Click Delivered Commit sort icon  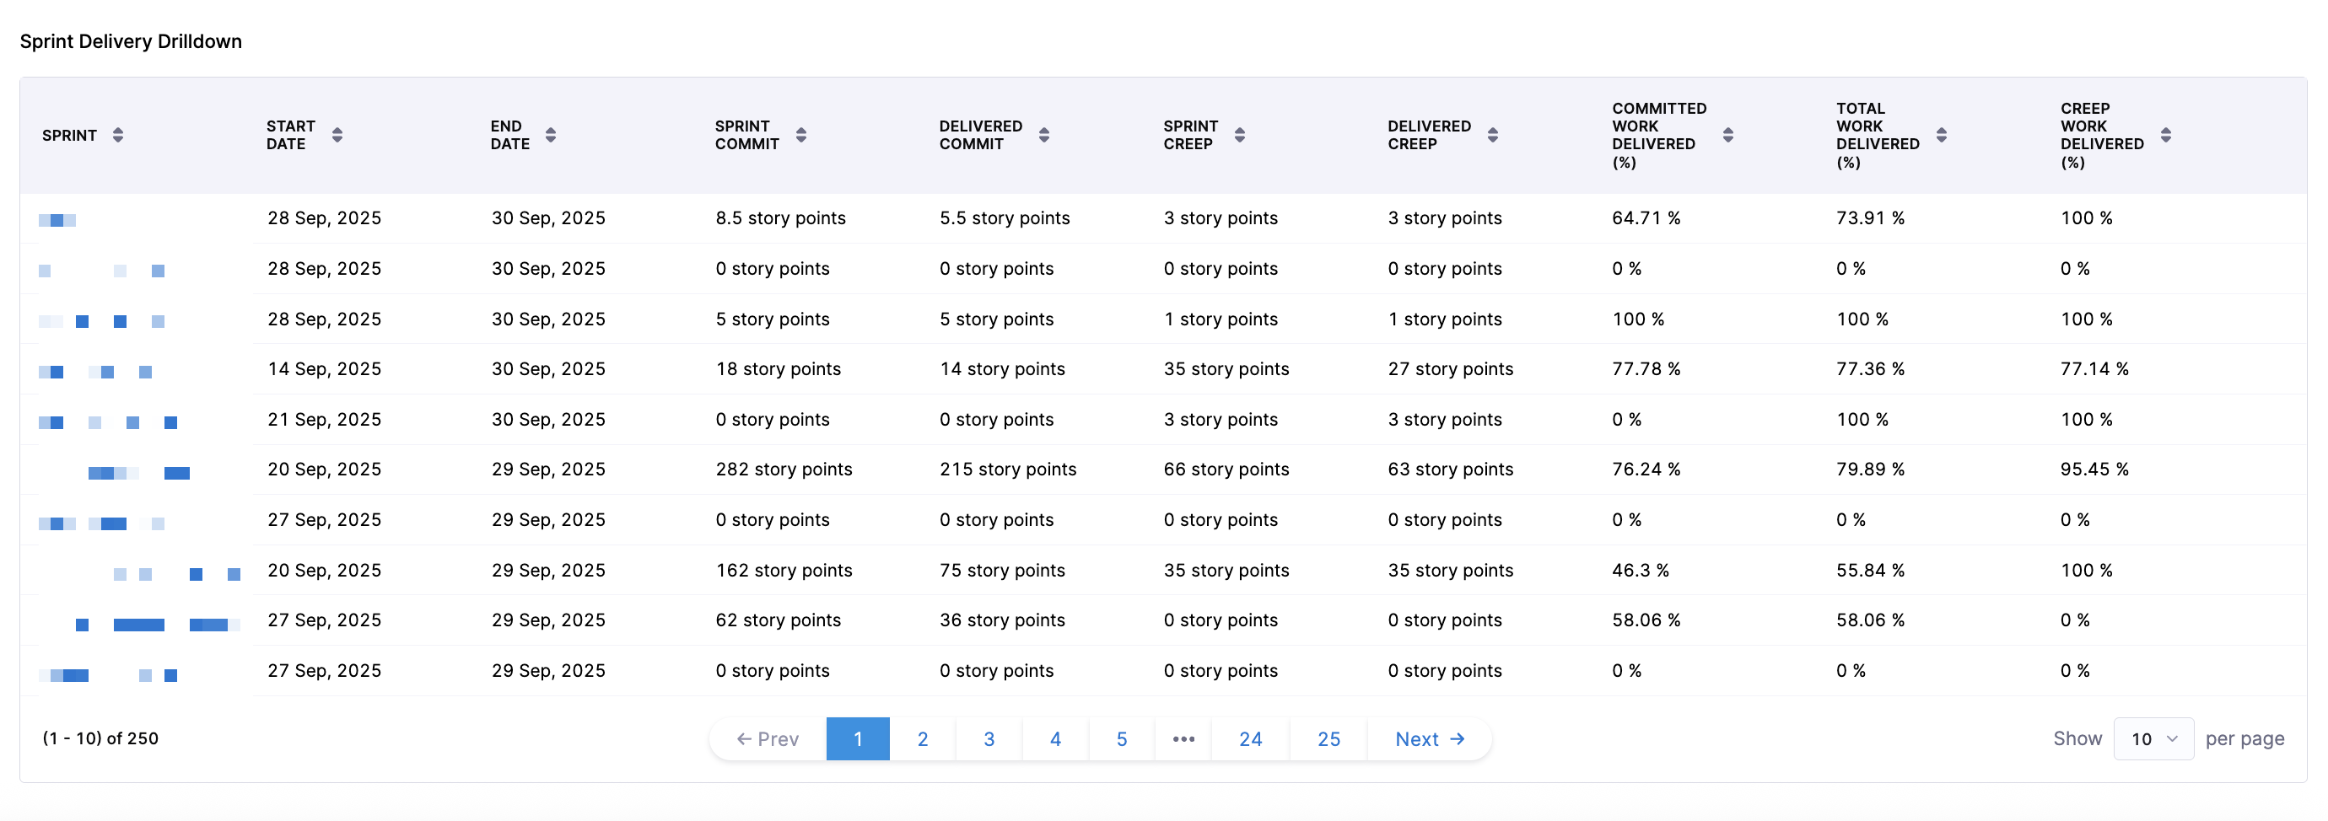coord(1044,136)
